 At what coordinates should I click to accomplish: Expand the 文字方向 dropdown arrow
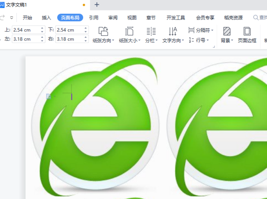point(183,40)
